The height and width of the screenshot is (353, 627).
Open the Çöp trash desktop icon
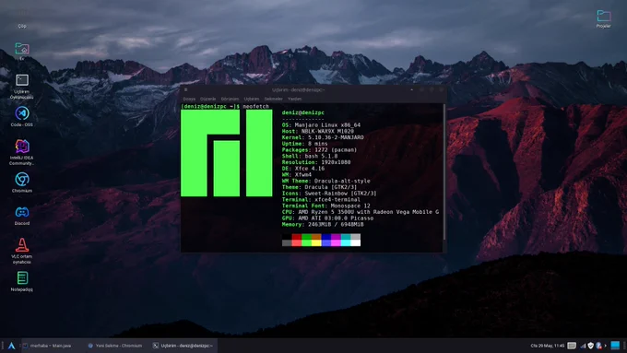[x=22, y=18]
